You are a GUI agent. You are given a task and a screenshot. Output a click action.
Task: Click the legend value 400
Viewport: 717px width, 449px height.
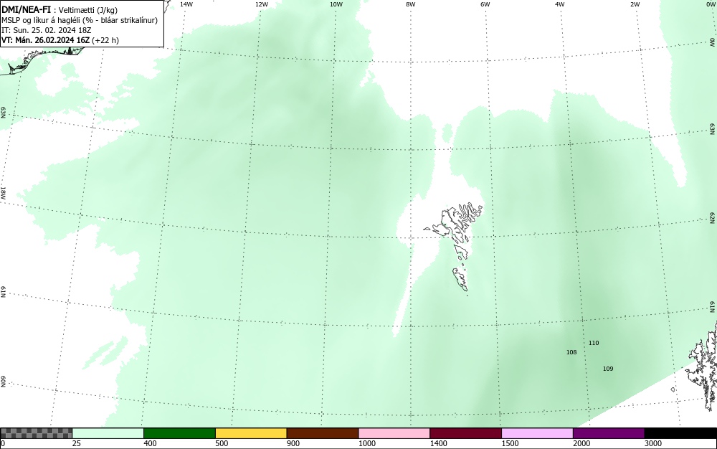coord(150,443)
